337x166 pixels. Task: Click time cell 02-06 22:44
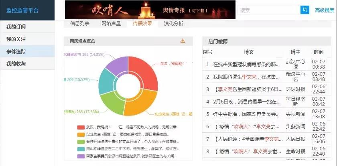(x=319, y=89)
